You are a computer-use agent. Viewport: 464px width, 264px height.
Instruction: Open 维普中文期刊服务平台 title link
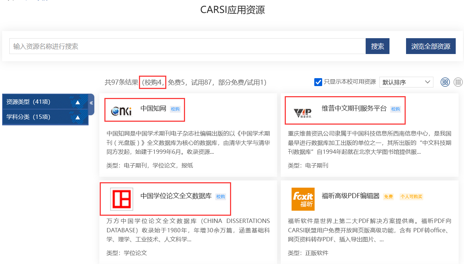(x=354, y=108)
